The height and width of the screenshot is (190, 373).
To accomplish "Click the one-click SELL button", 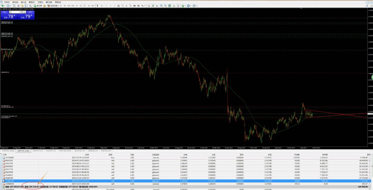I will click(4, 12).
